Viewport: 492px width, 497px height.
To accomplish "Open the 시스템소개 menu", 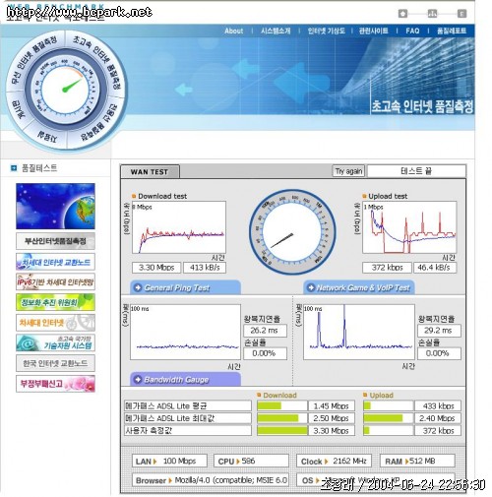I will click(x=276, y=31).
